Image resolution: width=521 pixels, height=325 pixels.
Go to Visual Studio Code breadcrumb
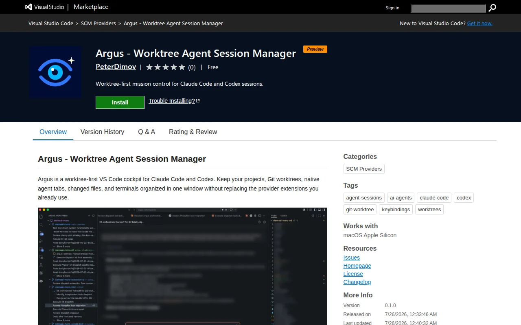pyautogui.click(x=51, y=23)
